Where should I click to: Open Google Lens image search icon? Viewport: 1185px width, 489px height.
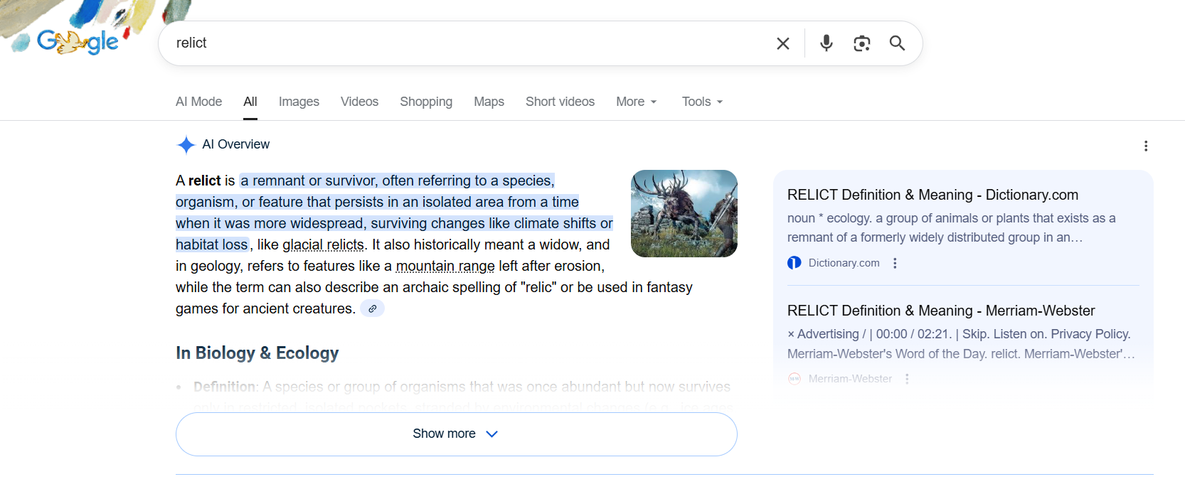point(861,43)
